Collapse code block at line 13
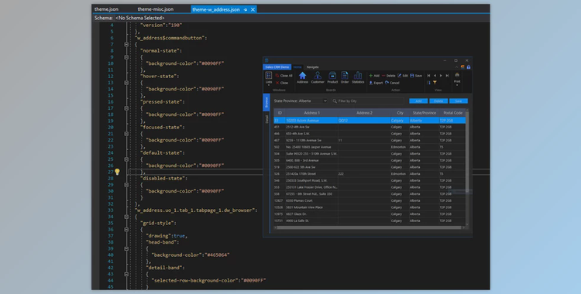Viewport: 581px width, 294px height. [x=126, y=83]
